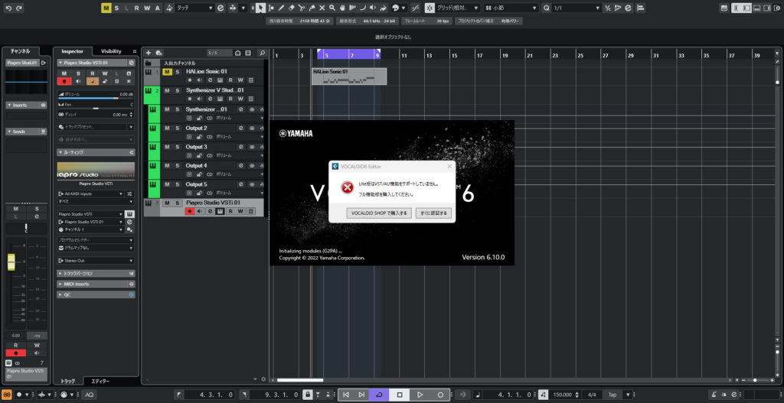Open the エディター tab at bottom
784x403 pixels.
(100, 381)
